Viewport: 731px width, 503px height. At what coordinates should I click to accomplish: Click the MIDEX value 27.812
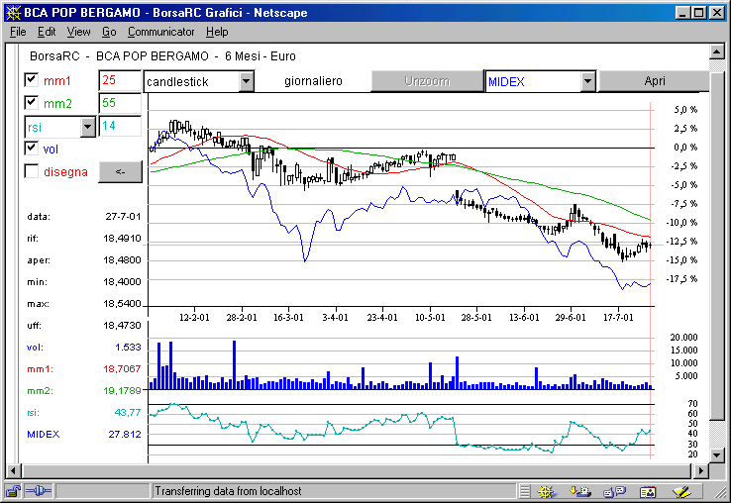point(125,435)
